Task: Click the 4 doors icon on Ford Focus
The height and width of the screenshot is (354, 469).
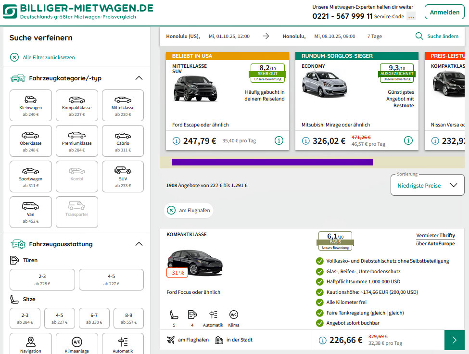Action: (192, 315)
